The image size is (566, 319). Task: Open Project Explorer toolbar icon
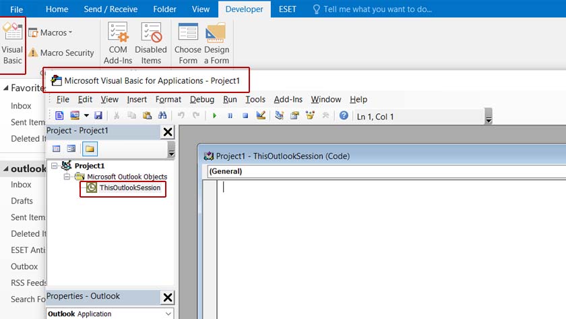279,115
